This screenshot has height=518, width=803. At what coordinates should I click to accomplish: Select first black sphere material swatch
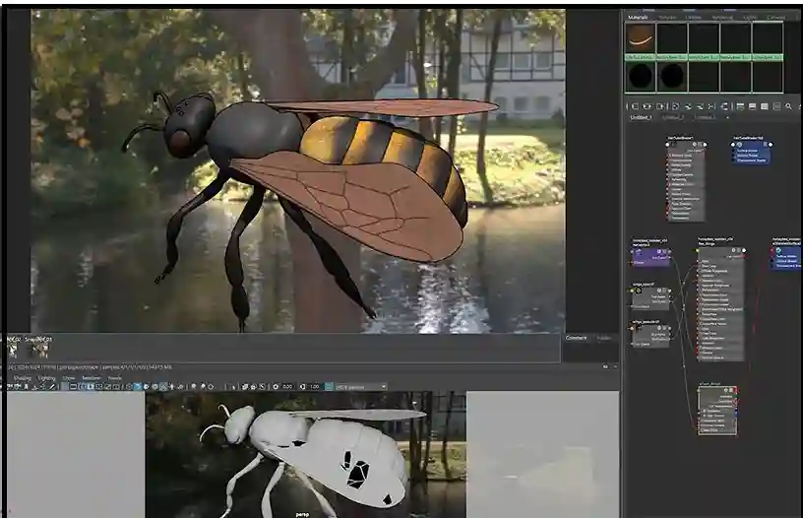[641, 77]
